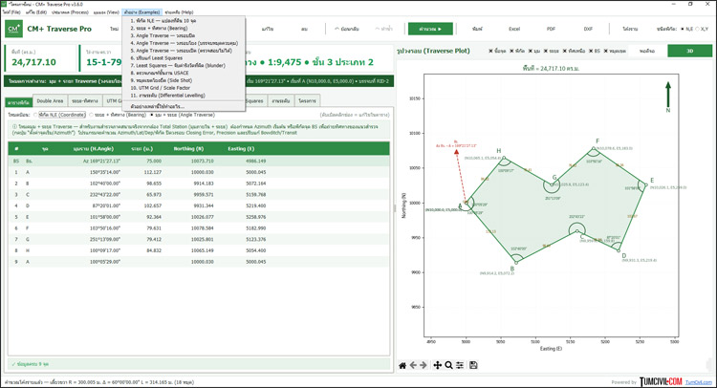717x388 pixels.
Task: Switch to the Double Area tab
Action: (x=50, y=100)
